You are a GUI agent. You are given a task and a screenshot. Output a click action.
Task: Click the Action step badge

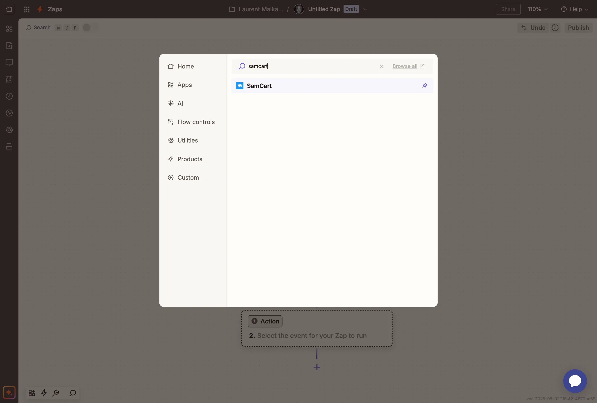point(265,321)
